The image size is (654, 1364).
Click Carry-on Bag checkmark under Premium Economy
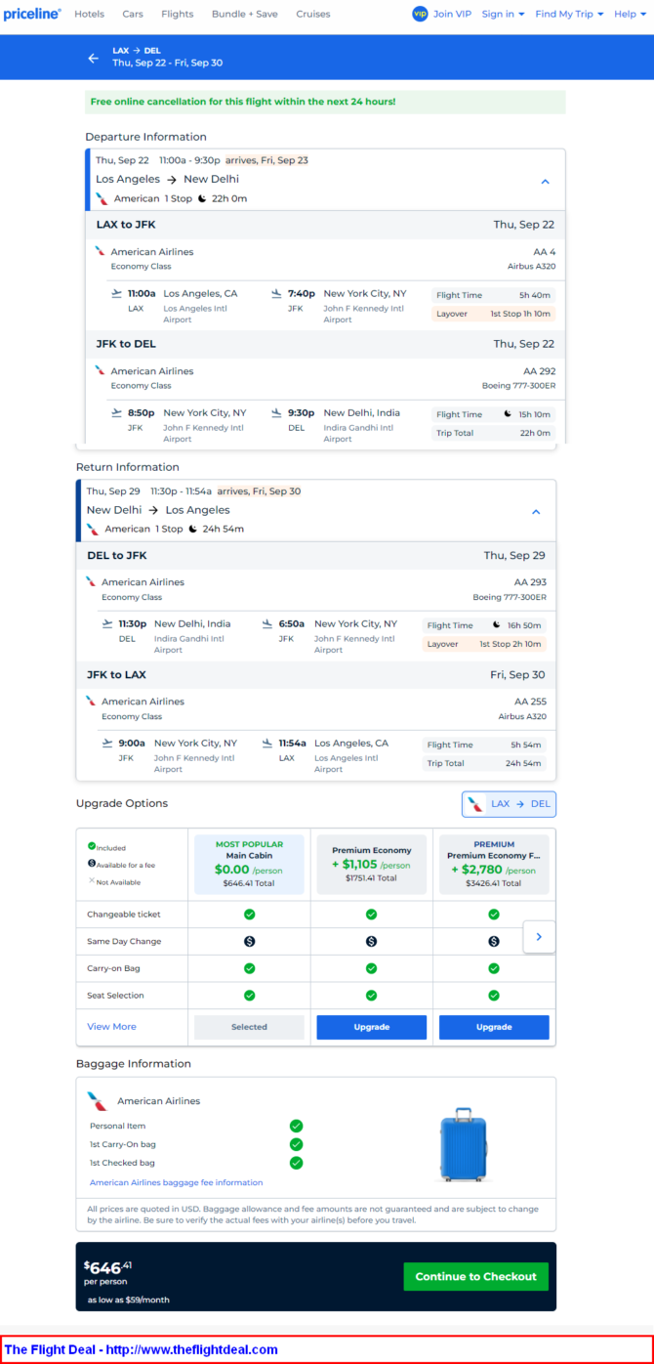click(371, 968)
